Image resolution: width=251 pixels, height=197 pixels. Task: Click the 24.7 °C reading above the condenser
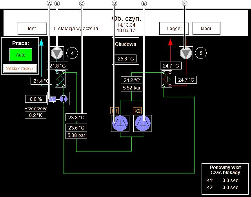(171, 66)
